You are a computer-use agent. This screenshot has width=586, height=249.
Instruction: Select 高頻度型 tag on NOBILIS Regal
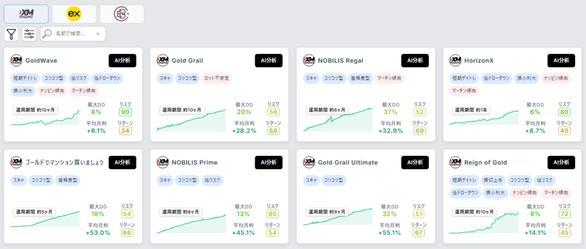point(360,78)
